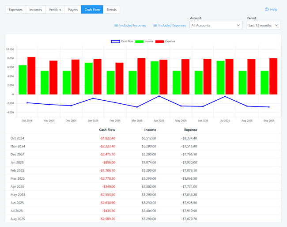Select the Incomes tab
The width and height of the screenshot is (287, 227).
(x=36, y=10)
